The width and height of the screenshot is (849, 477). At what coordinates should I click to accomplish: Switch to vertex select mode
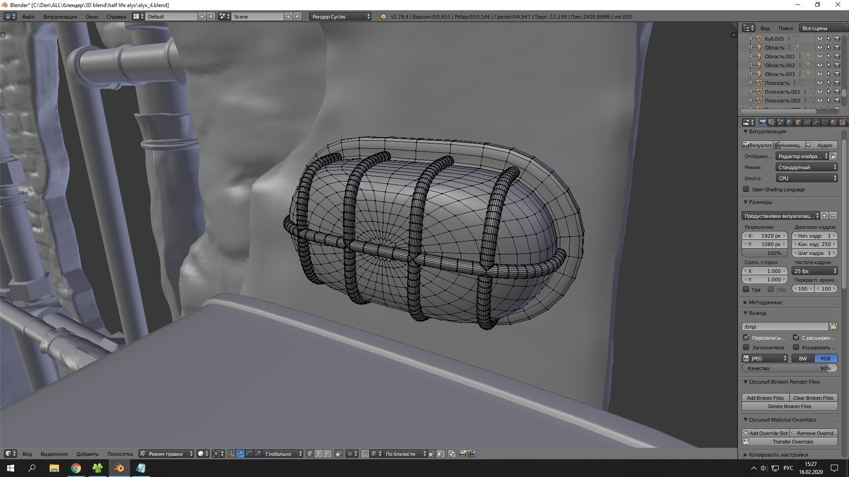coord(310,454)
